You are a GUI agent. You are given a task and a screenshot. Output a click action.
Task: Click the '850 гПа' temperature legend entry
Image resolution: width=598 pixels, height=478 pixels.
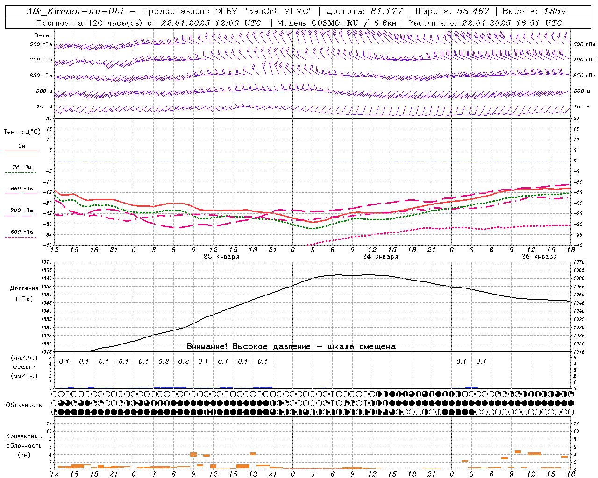21,189
